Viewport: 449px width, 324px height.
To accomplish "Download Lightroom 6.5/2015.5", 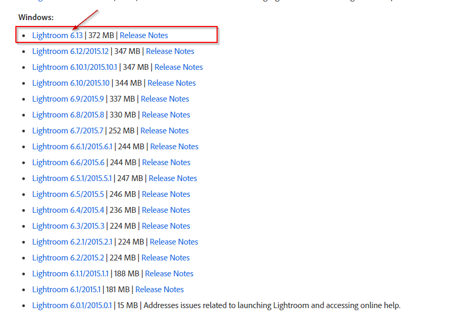I will pyautogui.click(x=68, y=194).
